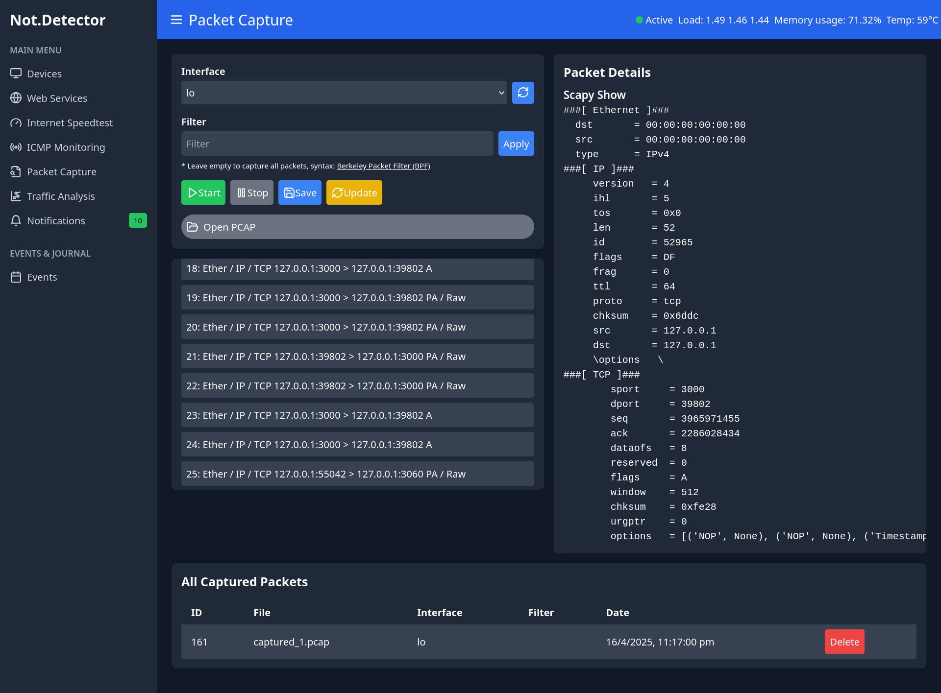Toggle the hamburger sidebar menu
941x693 pixels.
pyautogui.click(x=176, y=20)
